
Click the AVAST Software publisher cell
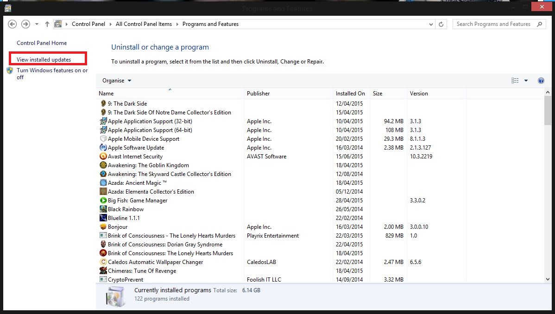[x=266, y=157]
